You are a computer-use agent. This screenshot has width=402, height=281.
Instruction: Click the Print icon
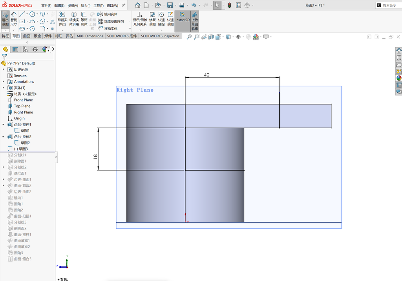tap(182, 5)
